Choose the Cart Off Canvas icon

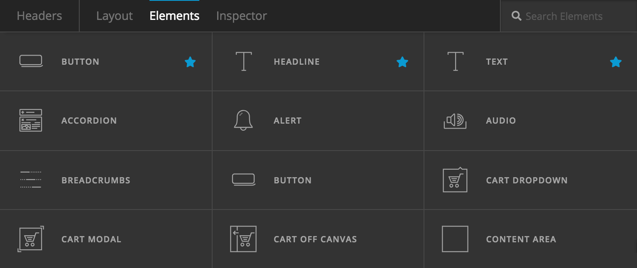coord(243,239)
